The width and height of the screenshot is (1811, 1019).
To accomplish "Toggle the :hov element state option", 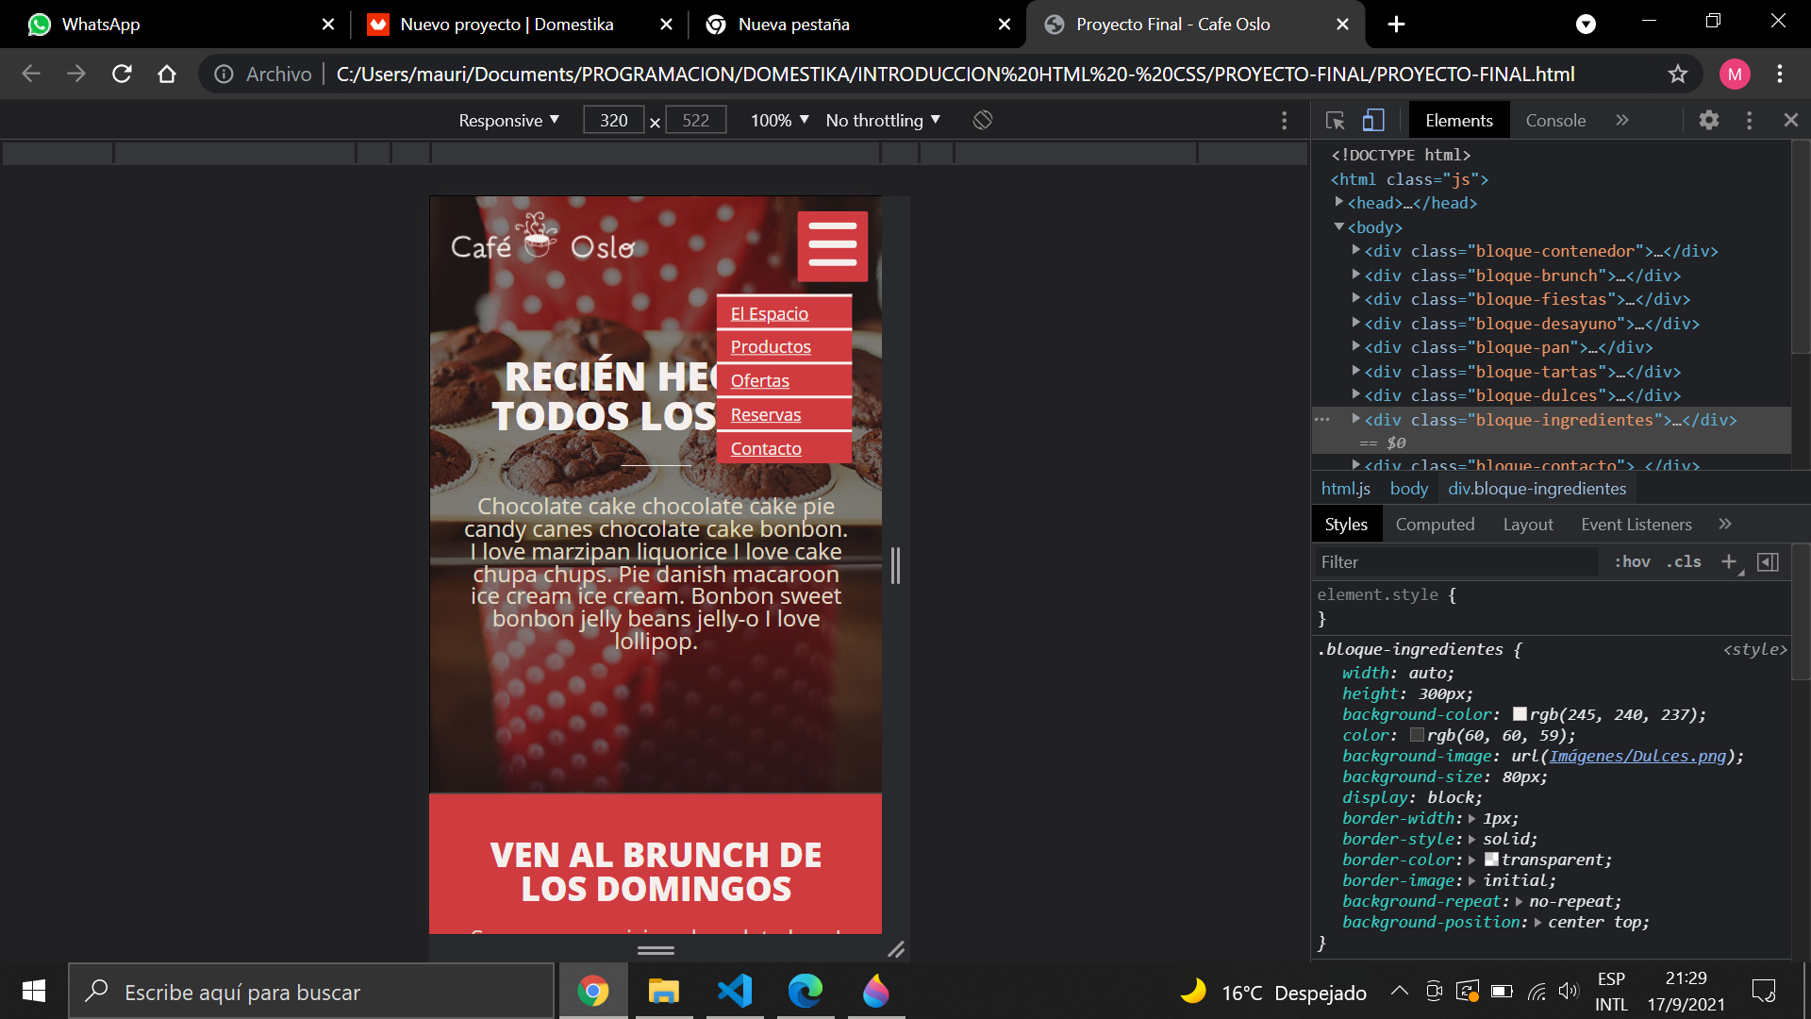I will 1632,562.
